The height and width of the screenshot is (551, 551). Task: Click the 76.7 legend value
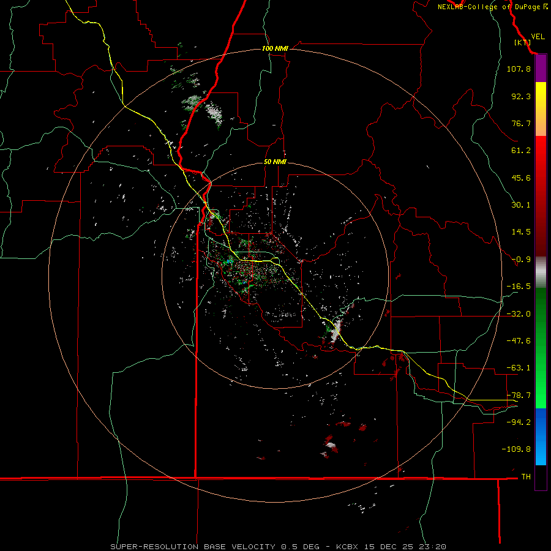click(x=521, y=123)
